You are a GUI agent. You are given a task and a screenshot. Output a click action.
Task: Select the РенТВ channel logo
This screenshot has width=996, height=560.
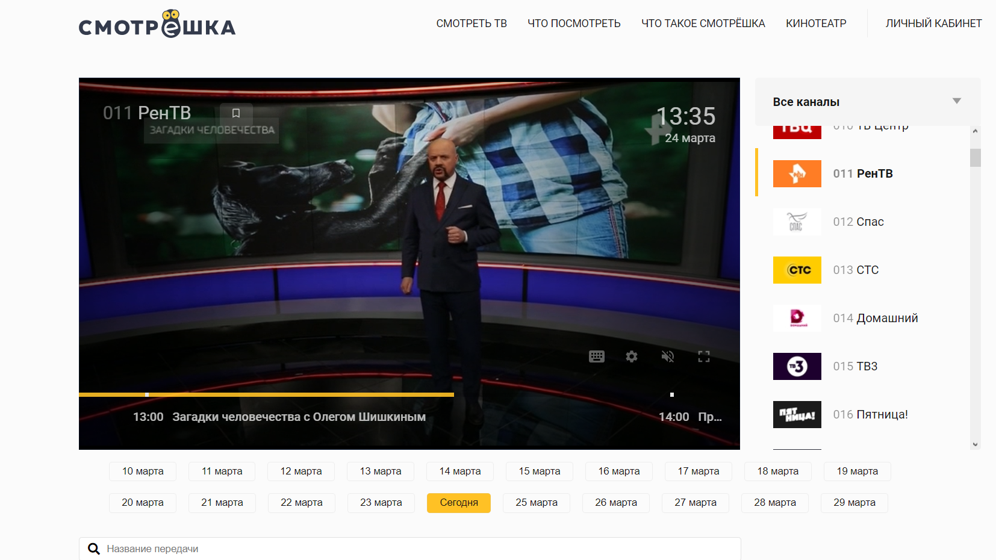797,173
